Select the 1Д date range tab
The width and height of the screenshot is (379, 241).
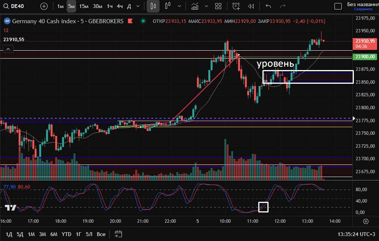(x=9, y=234)
